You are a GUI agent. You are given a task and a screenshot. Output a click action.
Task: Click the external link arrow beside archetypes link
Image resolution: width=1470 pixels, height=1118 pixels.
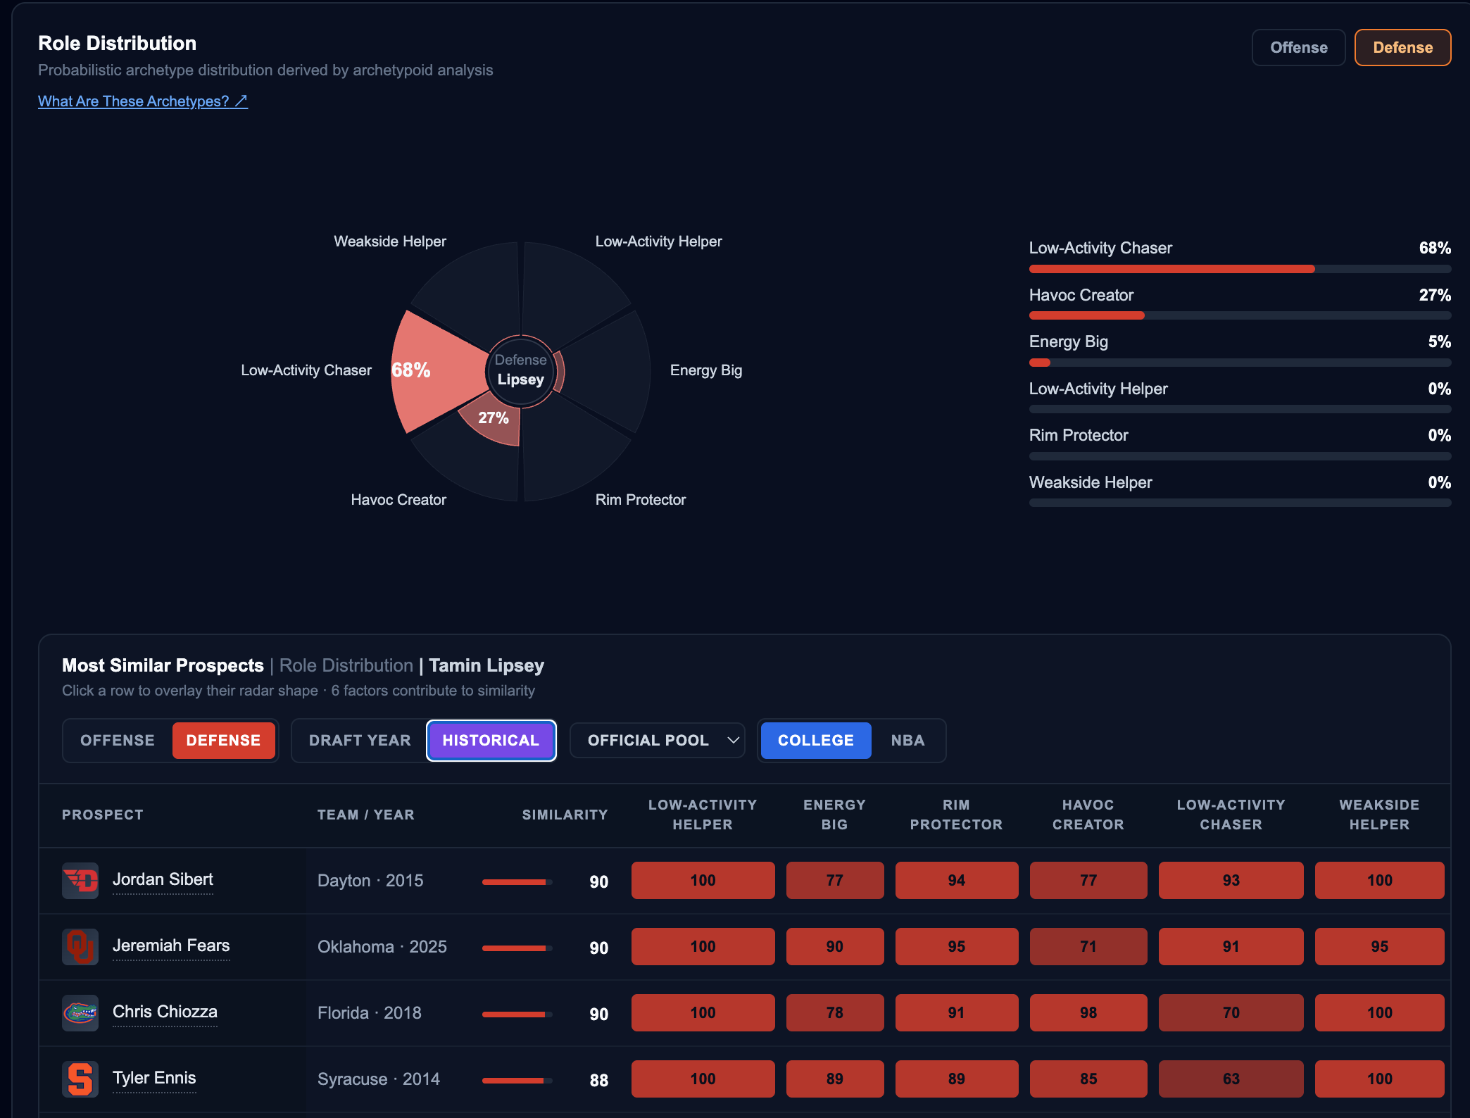pyautogui.click(x=241, y=101)
